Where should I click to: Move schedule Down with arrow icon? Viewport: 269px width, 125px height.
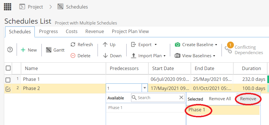coord(105,56)
